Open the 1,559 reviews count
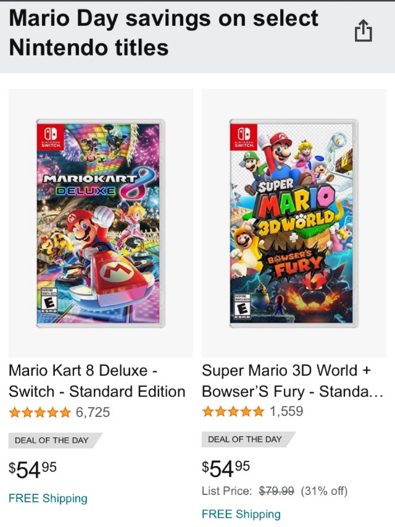Viewport: 395px width, 527px height. click(286, 411)
